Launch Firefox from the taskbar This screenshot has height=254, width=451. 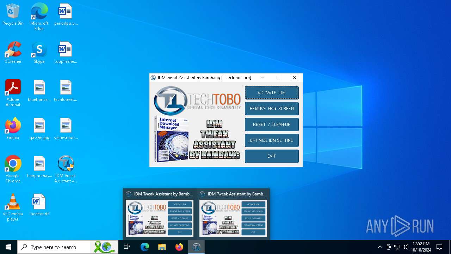[179, 247]
